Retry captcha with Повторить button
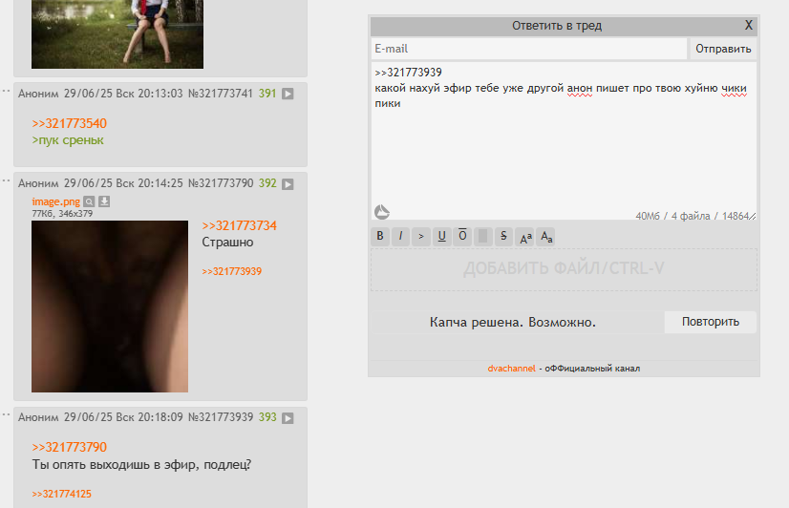Image resolution: width=789 pixels, height=508 pixels. [711, 322]
